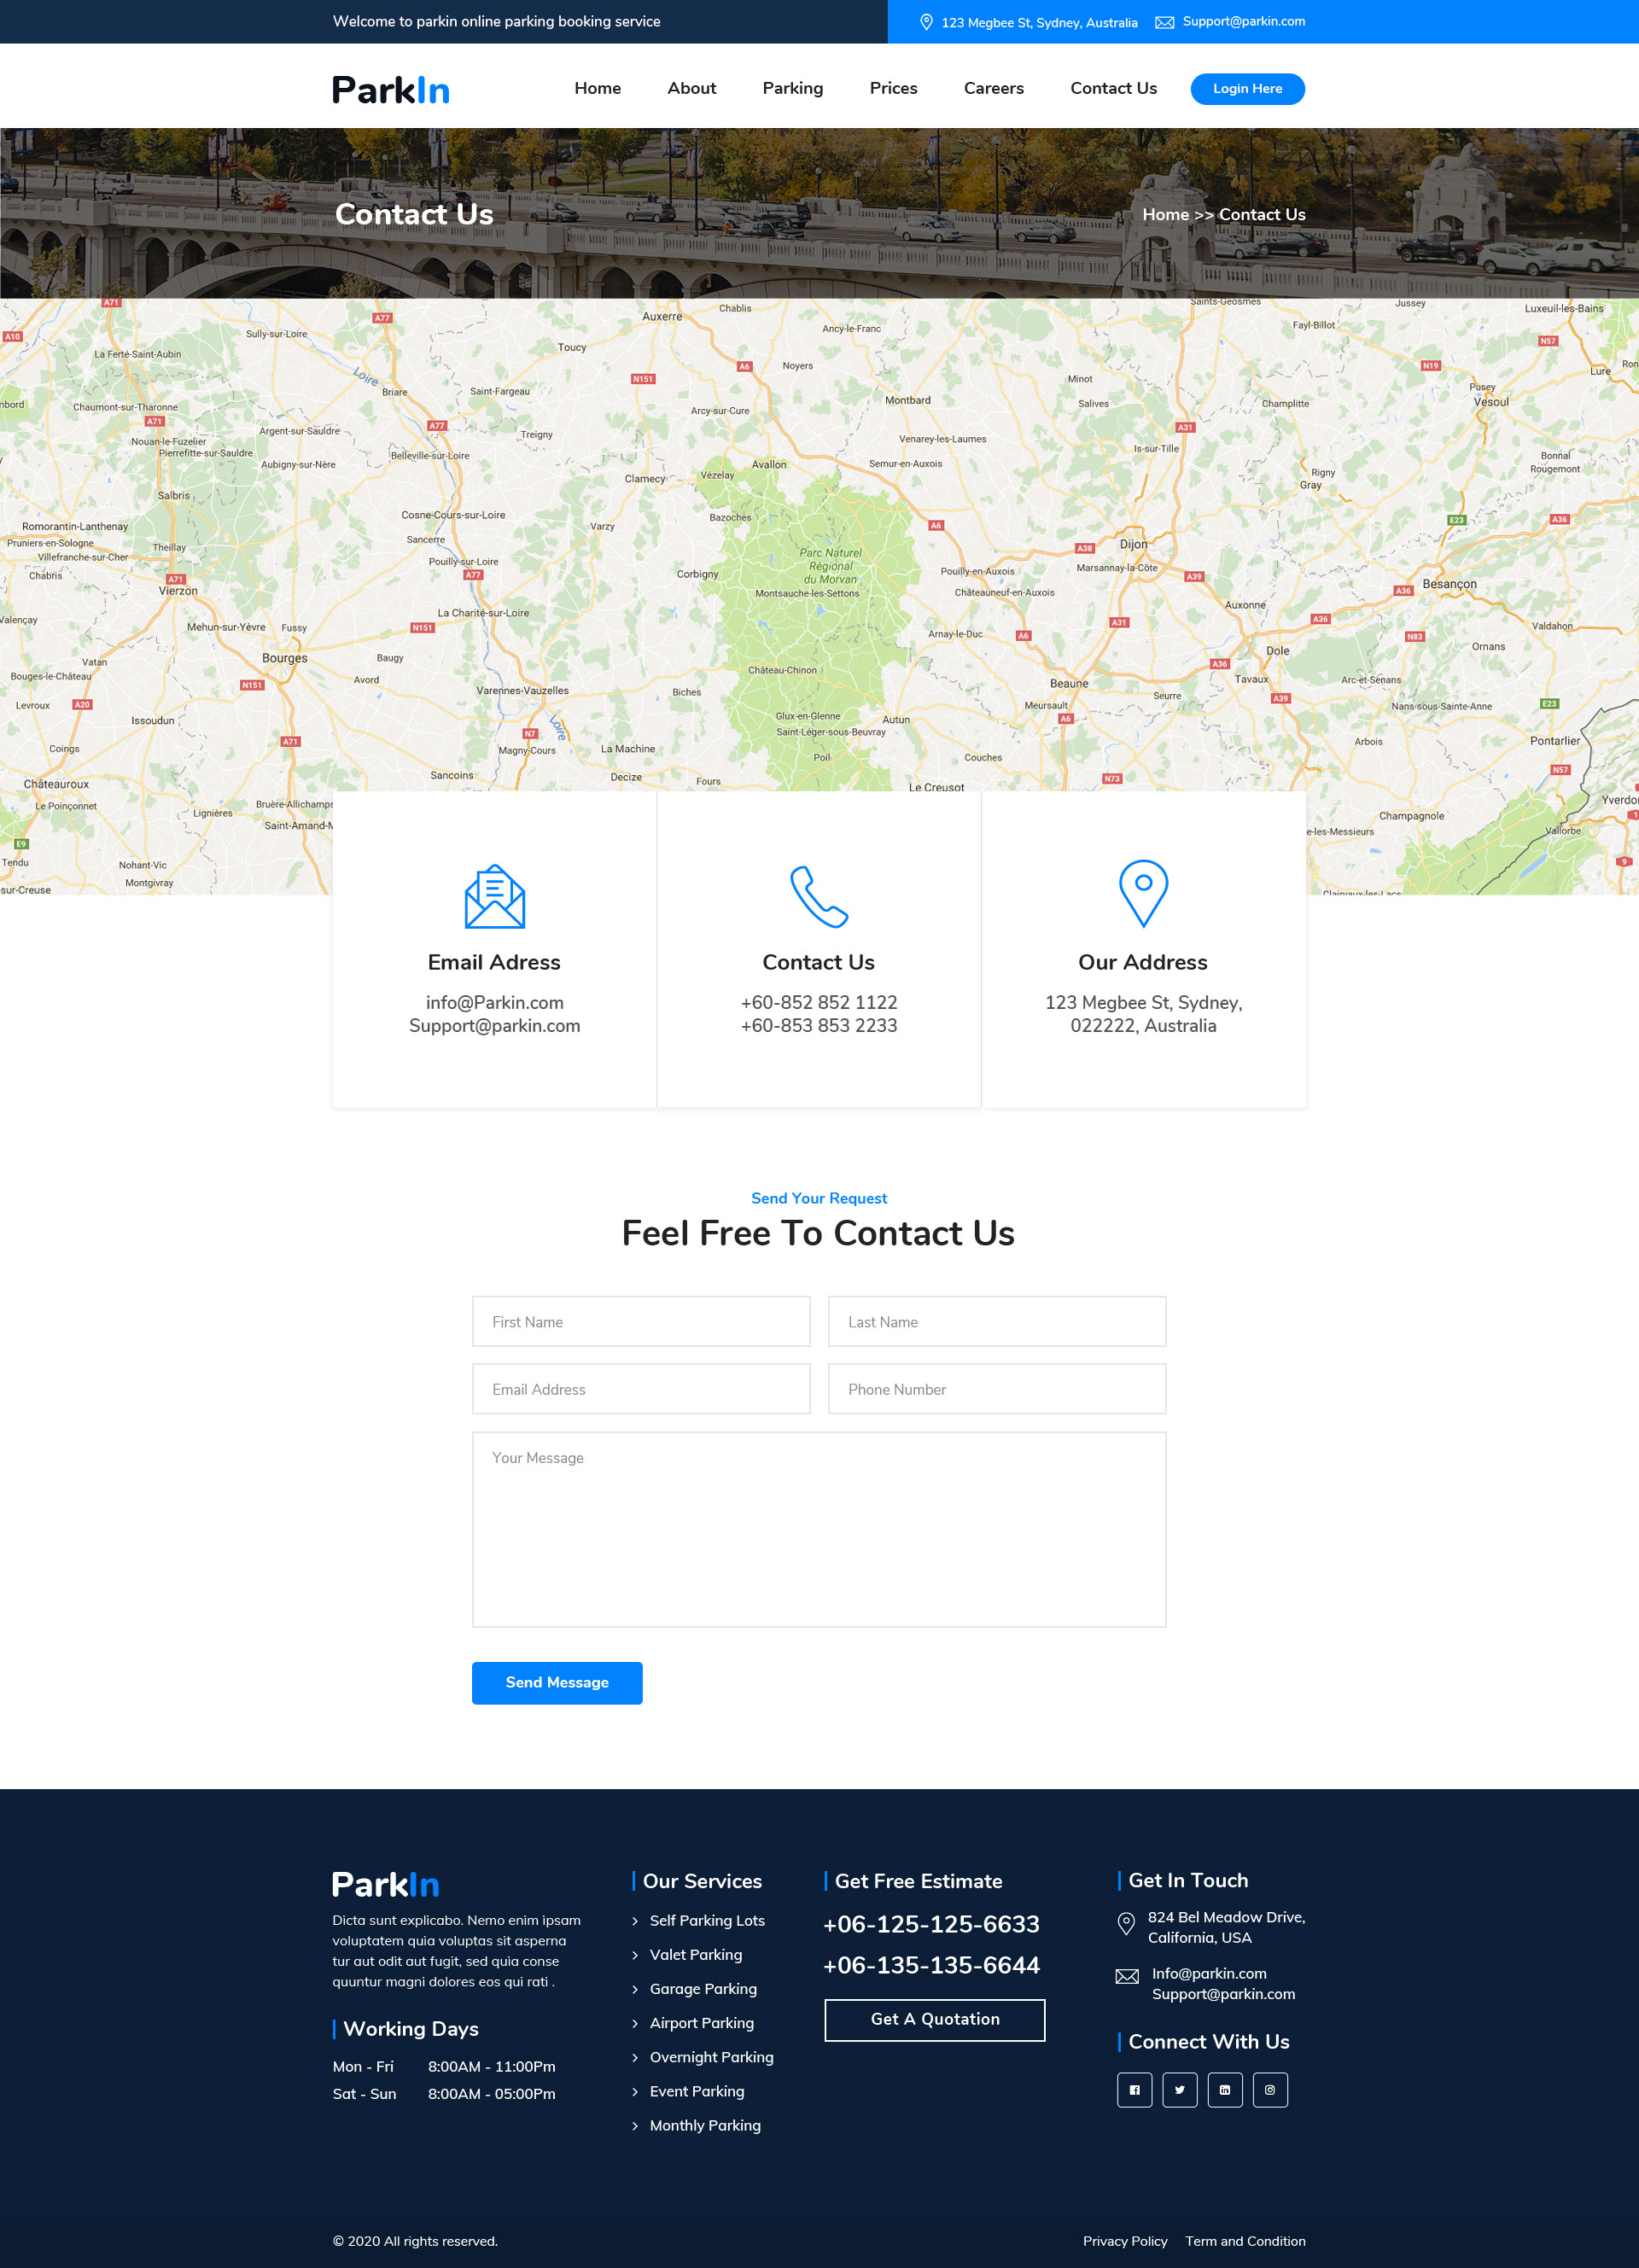Click the Get A Quotation button
This screenshot has height=2268, width=1639.
[x=934, y=2019]
